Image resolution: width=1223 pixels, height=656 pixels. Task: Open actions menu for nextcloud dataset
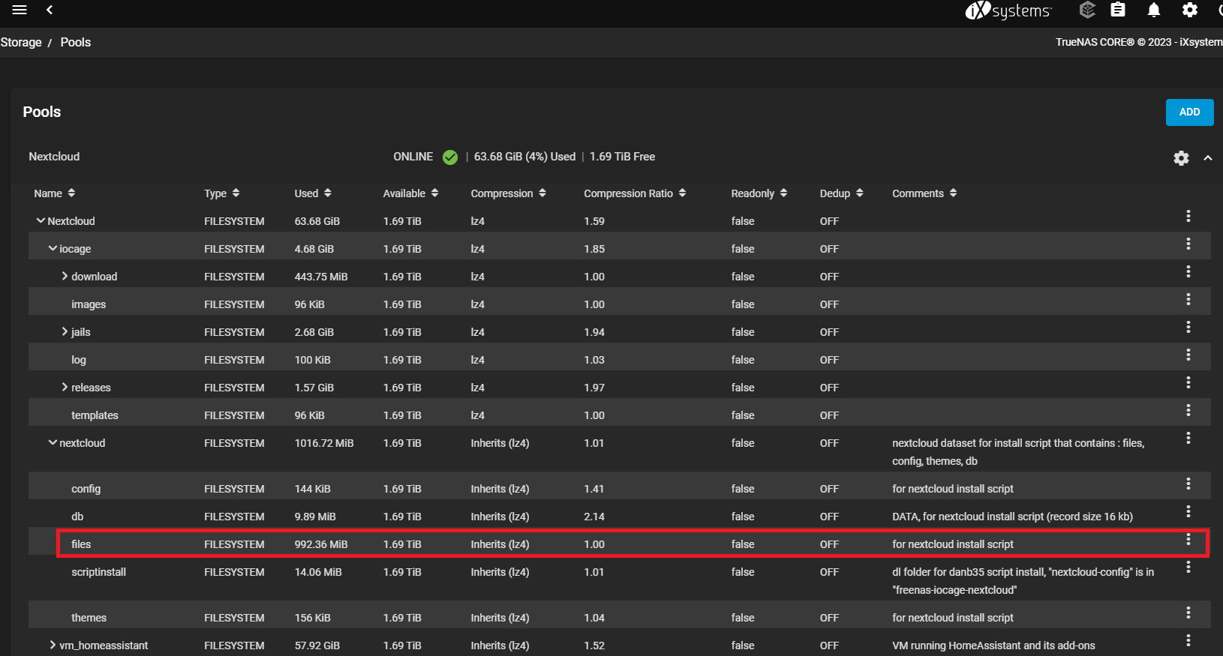coord(1188,438)
